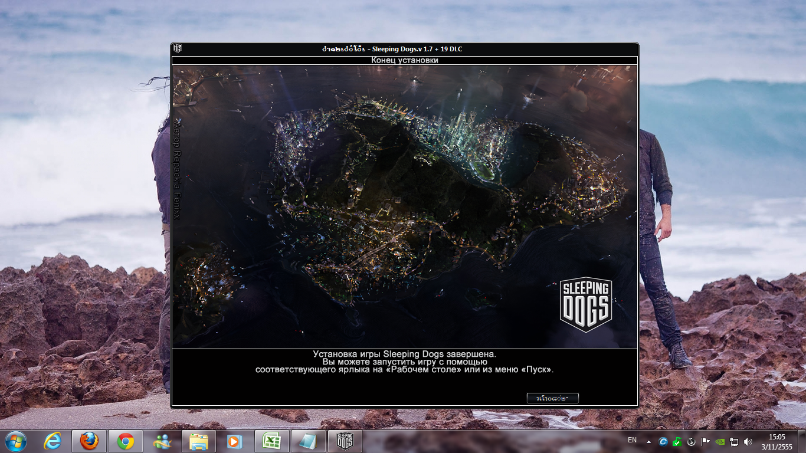806x453 pixels.
Task: Click the vertical 'Автор Repack'a Fenixx' text
Action: 176,171
